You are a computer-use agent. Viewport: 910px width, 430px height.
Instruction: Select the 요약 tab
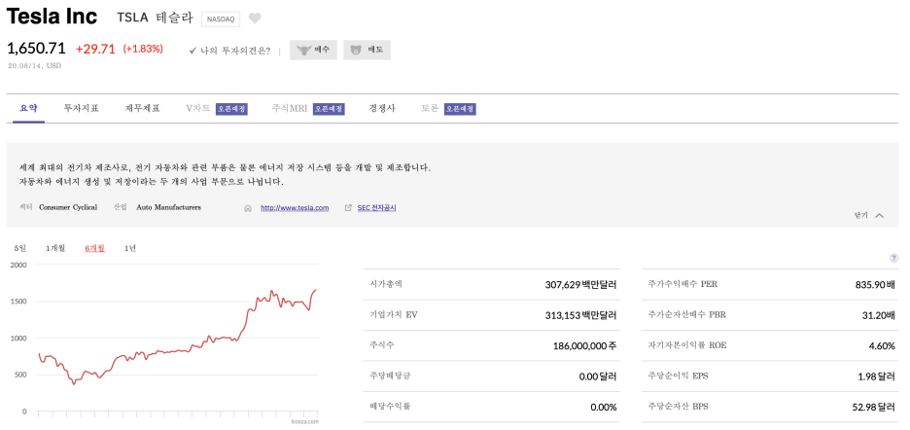coord(28,109)
